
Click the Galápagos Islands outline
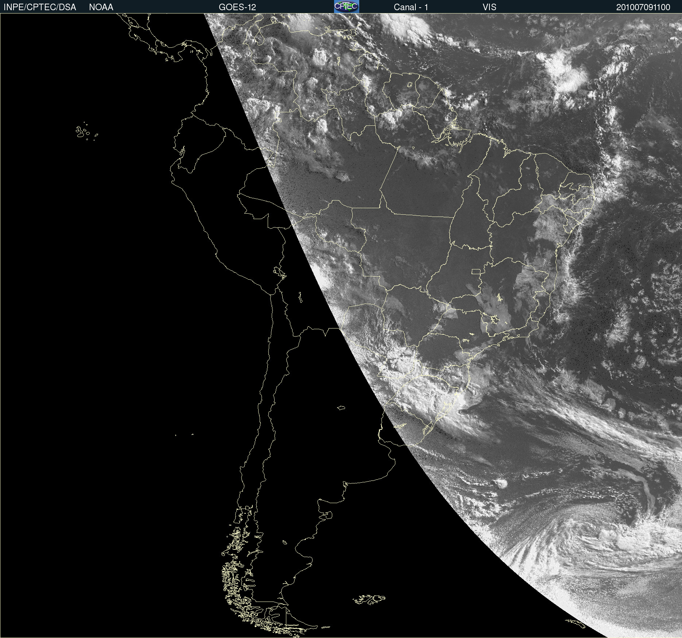(x=86, y=132)
